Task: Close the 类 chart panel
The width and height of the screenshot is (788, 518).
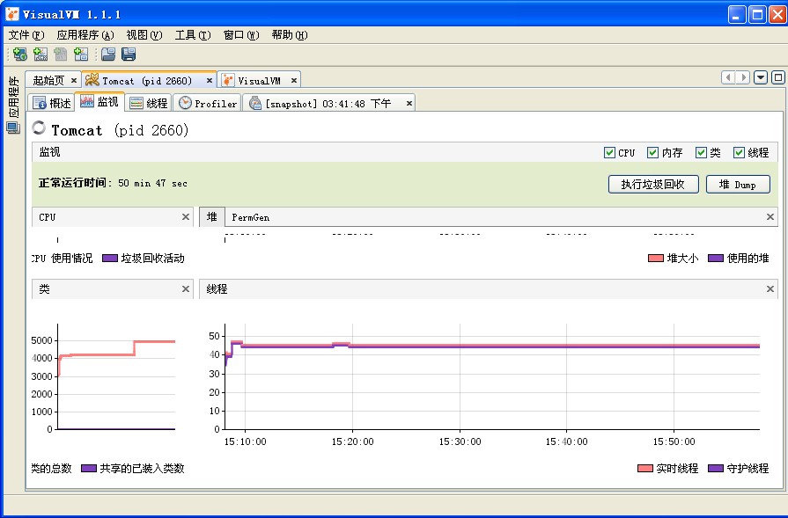Action: click(186, 289)
